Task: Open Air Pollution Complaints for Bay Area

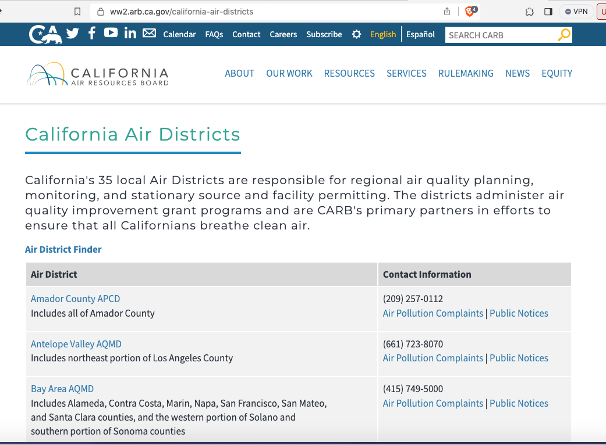Action: pos(433,403)
